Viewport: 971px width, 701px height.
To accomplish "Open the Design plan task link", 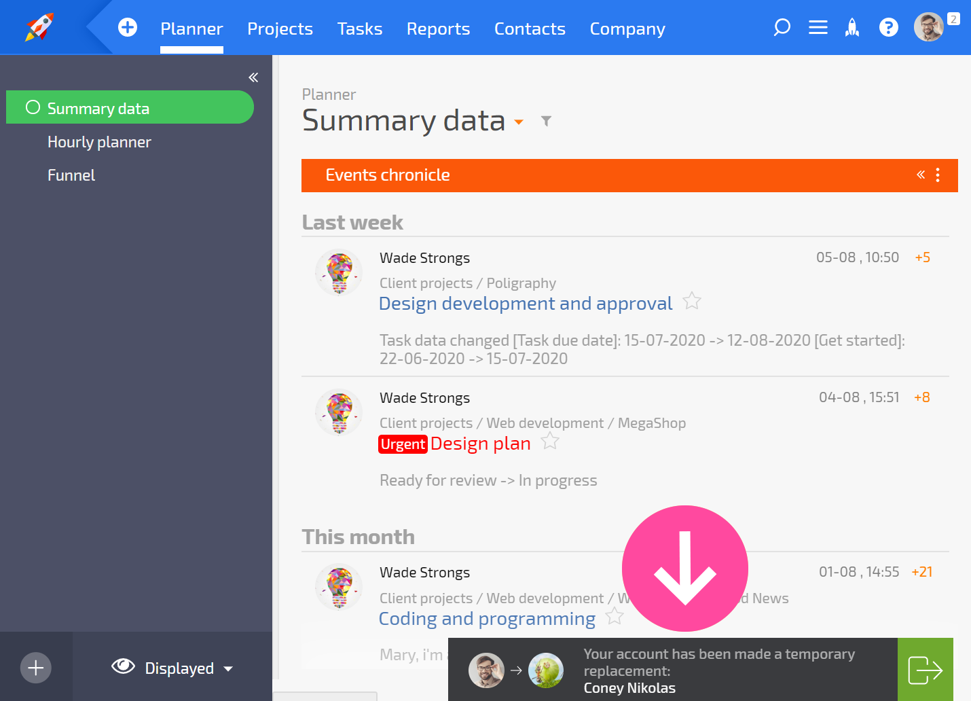I will point(481,444).
